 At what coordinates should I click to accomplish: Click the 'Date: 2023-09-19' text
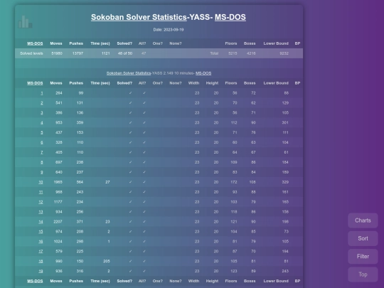[169, 30]
